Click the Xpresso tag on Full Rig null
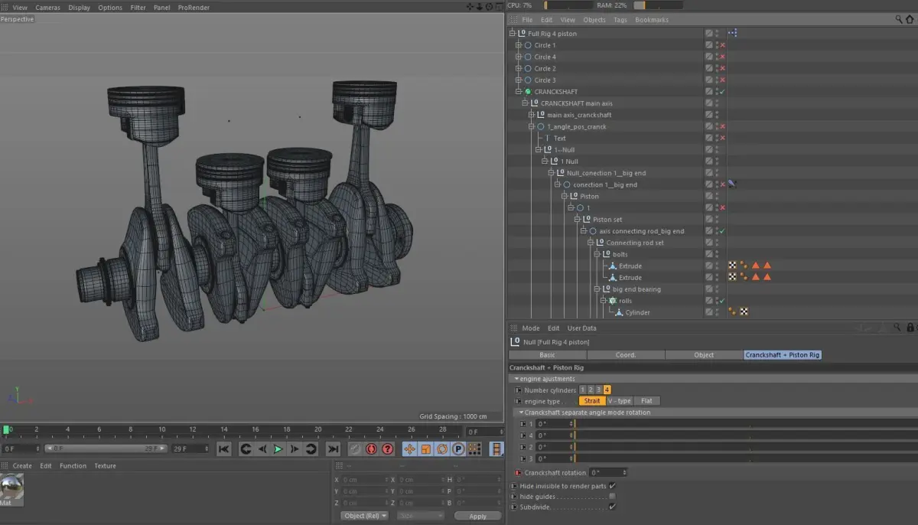 [732, 34]
